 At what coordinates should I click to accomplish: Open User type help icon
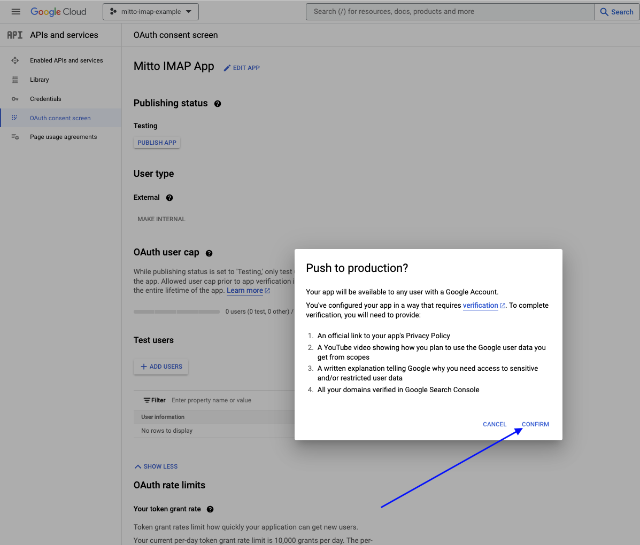pyautogui.click(x=169, y=198)
